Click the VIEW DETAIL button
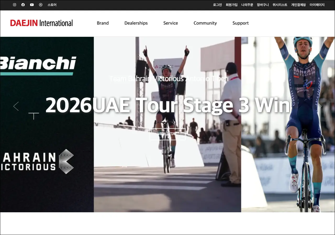The width and height of the screenshot is (335, 235). coord(167,134)
